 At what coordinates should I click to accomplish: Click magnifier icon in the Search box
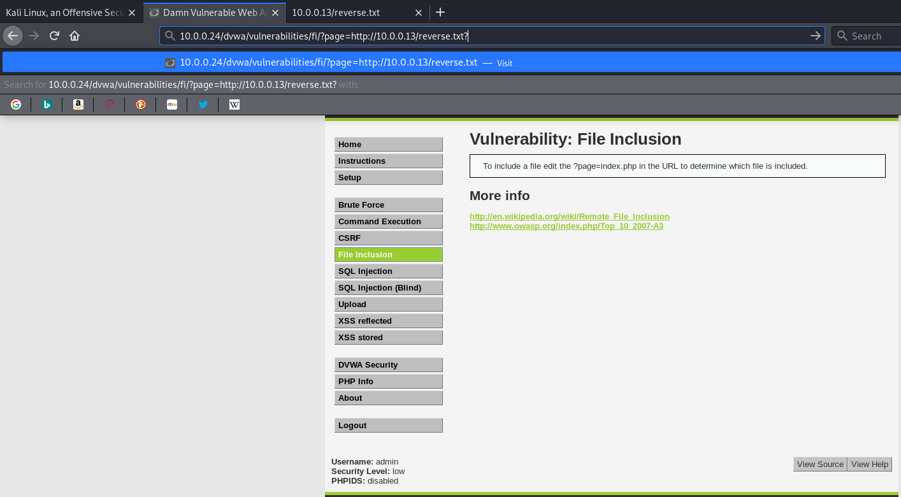click(842, 36)
